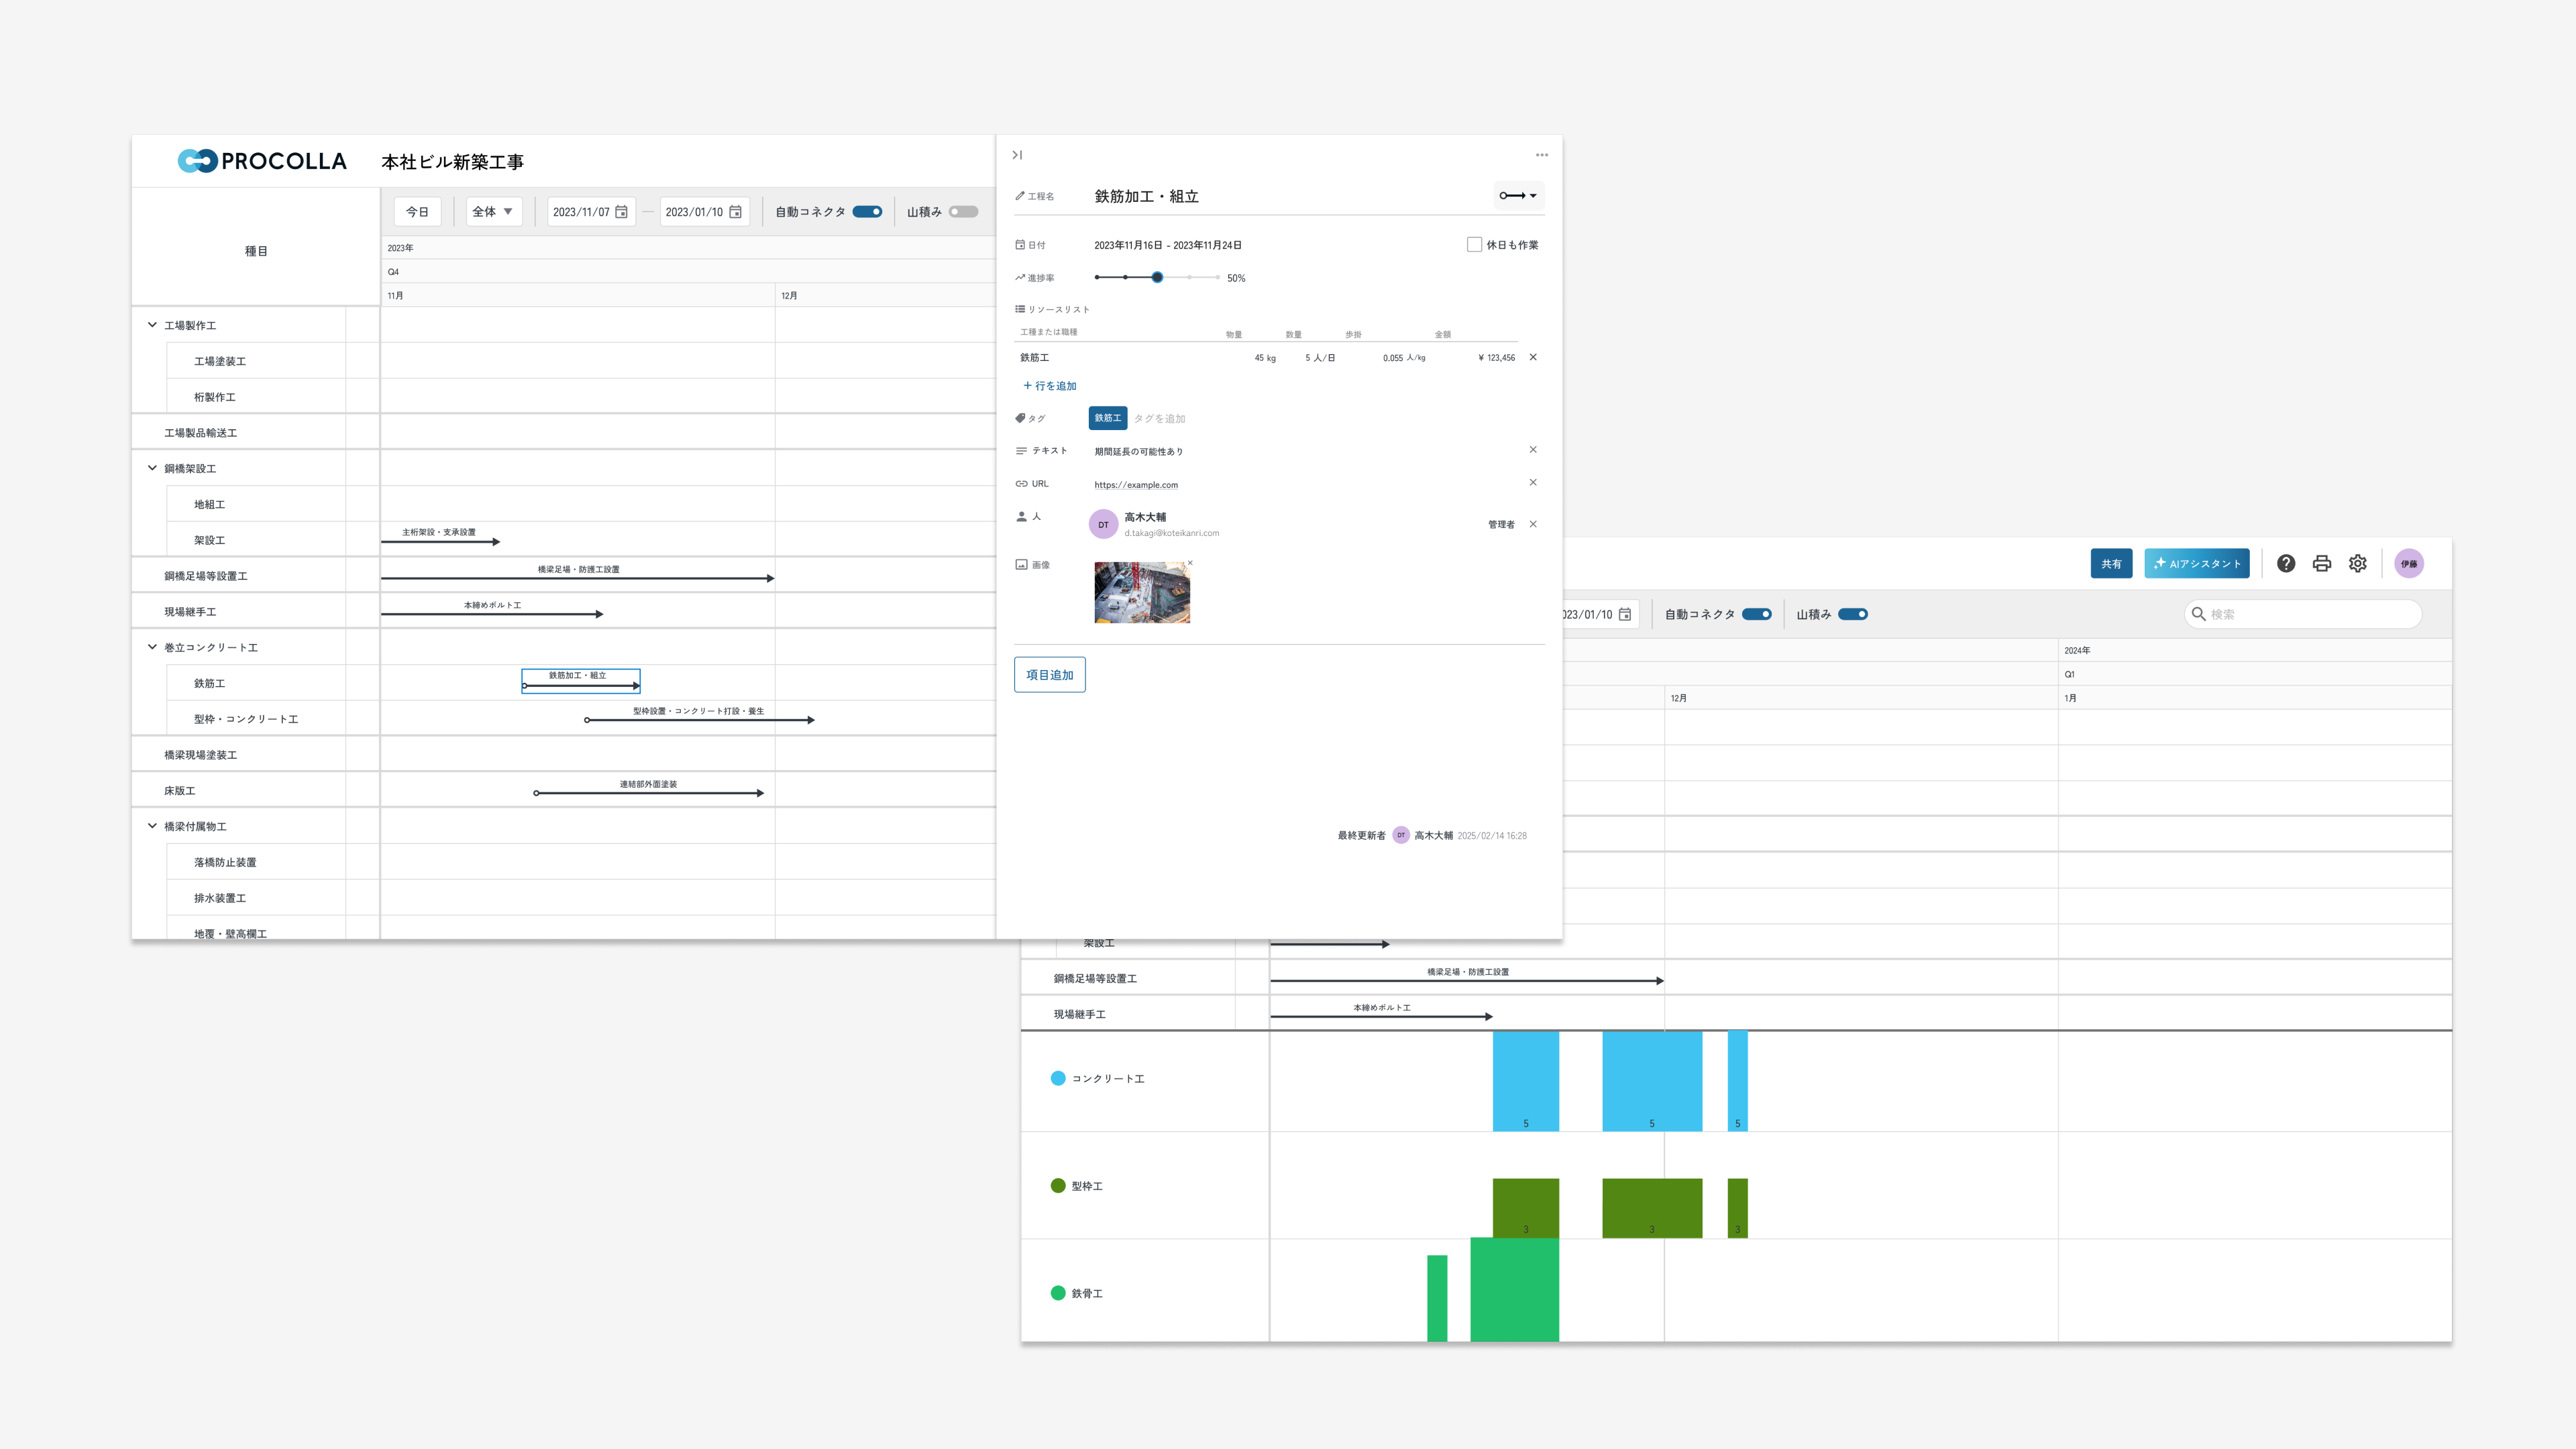Open calendar picker for start date 2023/11/07
The width and height of the screenshot is (2576, 1449).
pyautogui.click(x=621, y=212)
